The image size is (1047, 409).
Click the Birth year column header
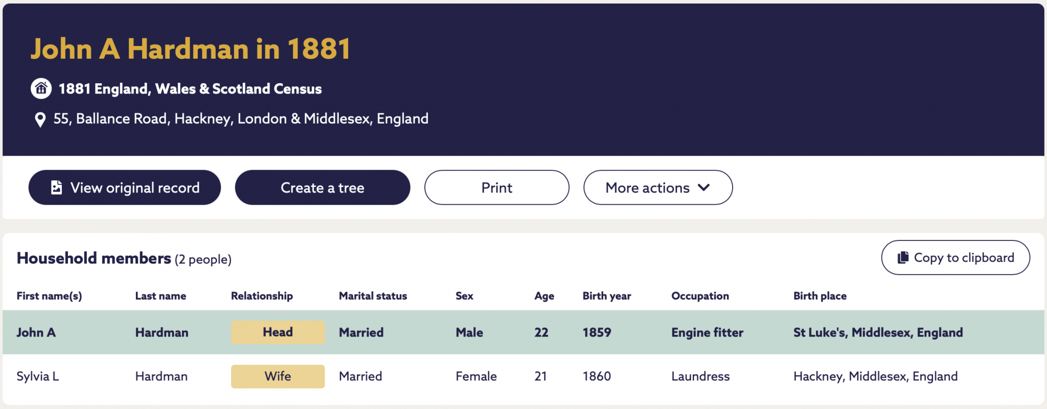(607, 296)
